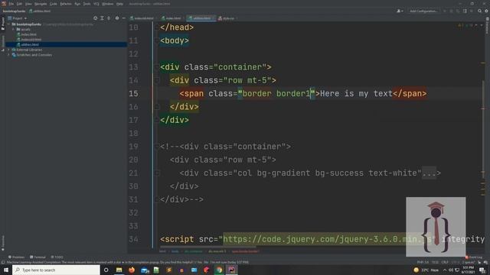This screenshot has height=275, width=490.
Task: Open the notification center icon
Action: 482,270
